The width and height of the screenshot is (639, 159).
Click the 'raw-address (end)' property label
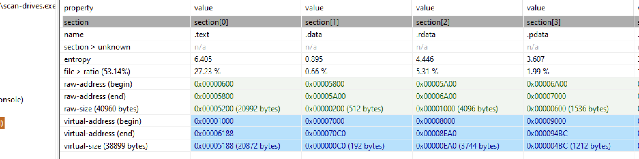click(95, 96)
